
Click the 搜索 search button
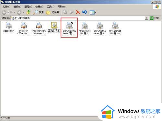coord(39,12)
